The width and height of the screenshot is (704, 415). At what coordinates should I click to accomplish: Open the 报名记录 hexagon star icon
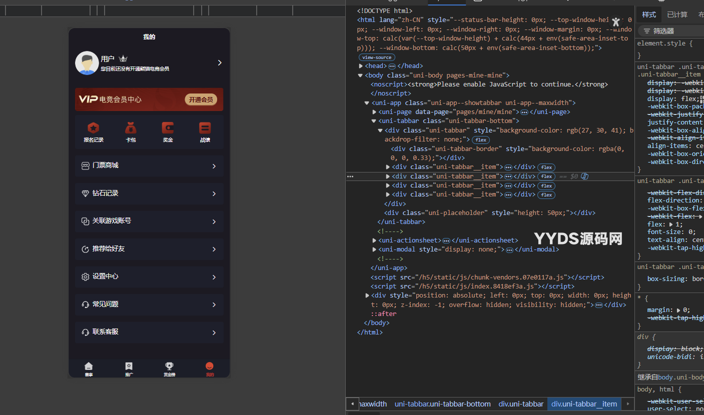point(94,128)
